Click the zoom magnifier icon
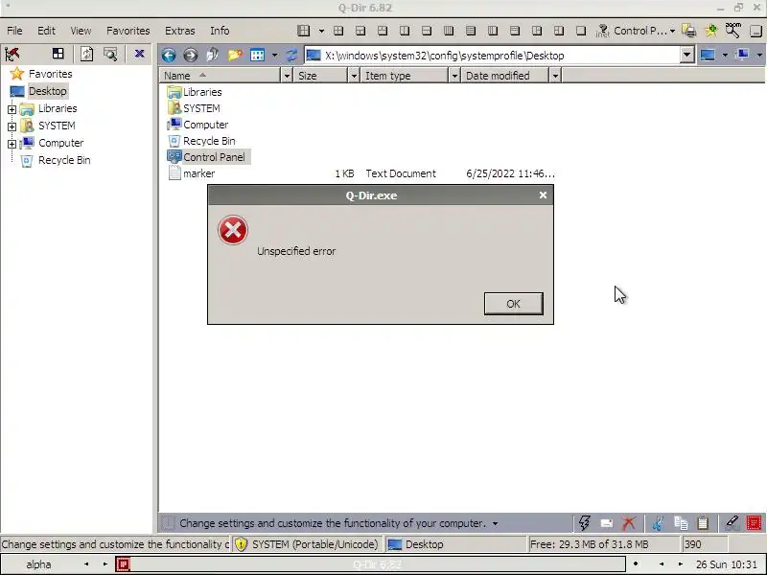 [732, 31]
